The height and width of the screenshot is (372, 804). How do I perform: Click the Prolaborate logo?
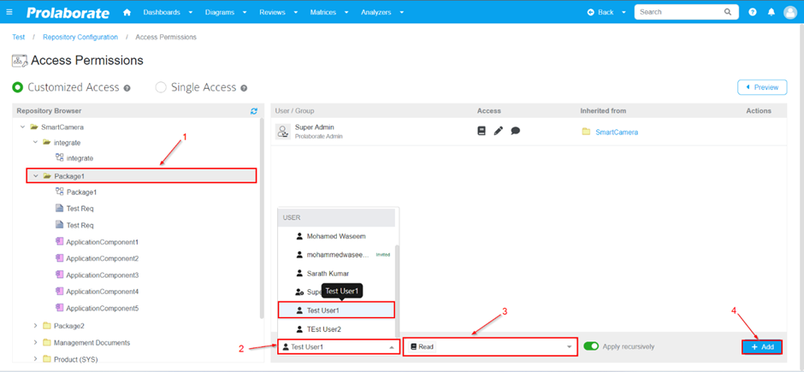pos(68,12)
